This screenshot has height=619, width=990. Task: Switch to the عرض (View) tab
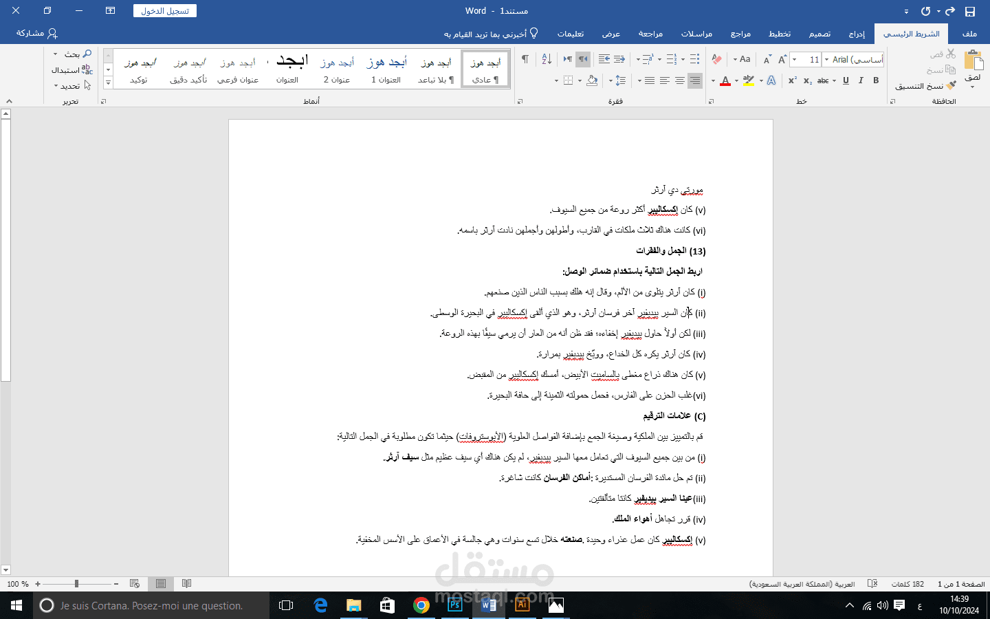click(611, 34)
